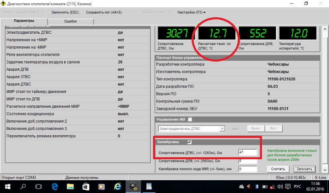Click the Вкл. actuator button
The width and height of the screenshot is (329, 193).
click(x=274, y=129)
